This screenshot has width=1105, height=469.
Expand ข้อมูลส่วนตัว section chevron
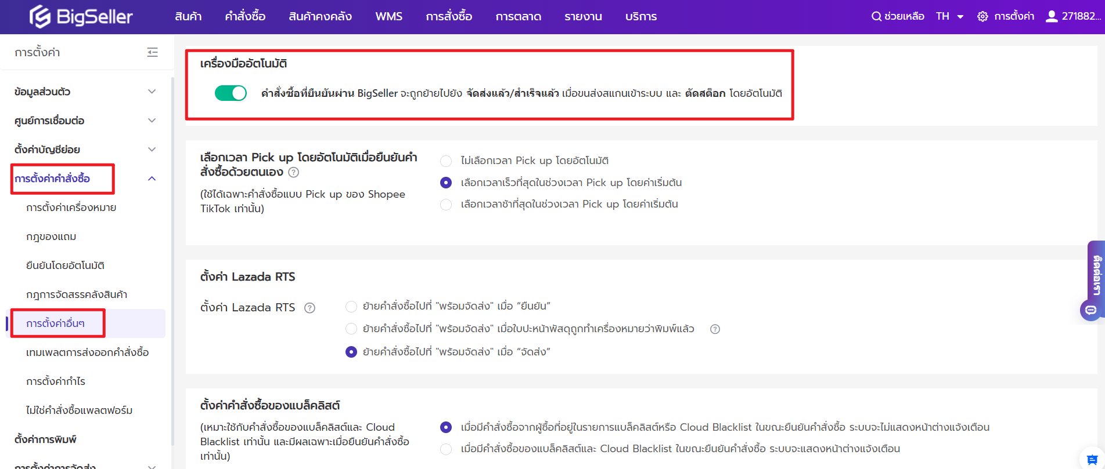tap(152, 92)
